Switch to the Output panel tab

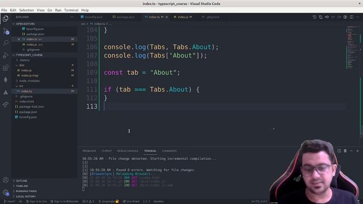[107, 151]
